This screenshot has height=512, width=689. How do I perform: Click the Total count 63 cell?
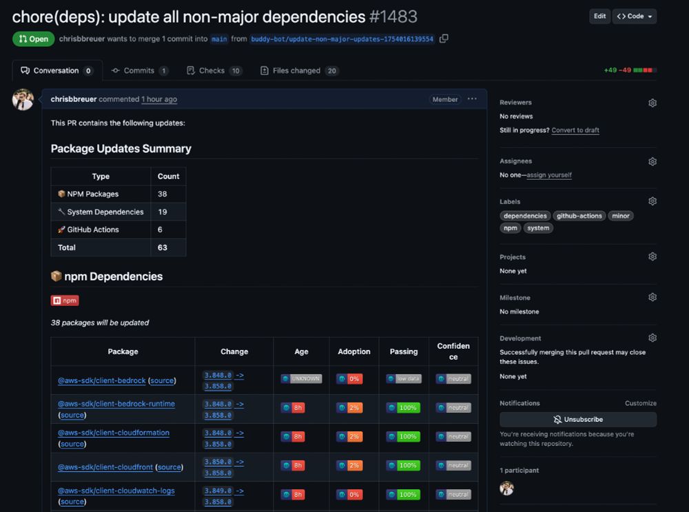[x=168, y=247]
